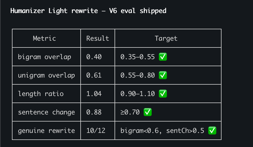Select the sentence change metric cell
The image size is (253, 147).
tap(46, 112)
